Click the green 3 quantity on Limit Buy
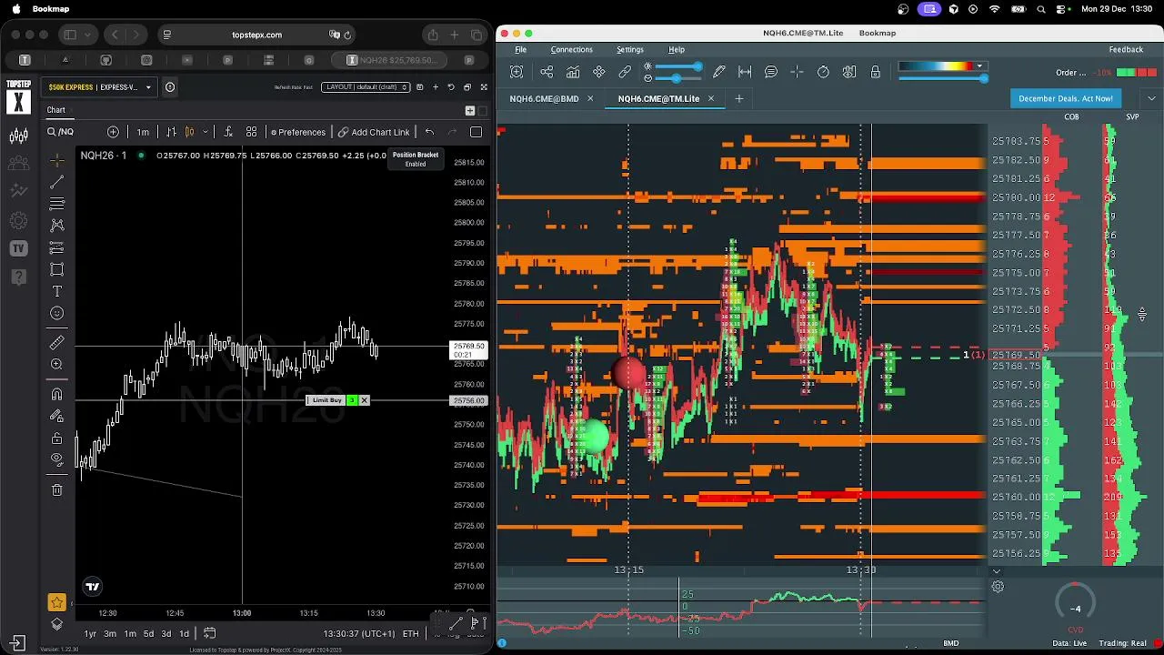The height and width of the screenshot is (655, 1164). 351,400
